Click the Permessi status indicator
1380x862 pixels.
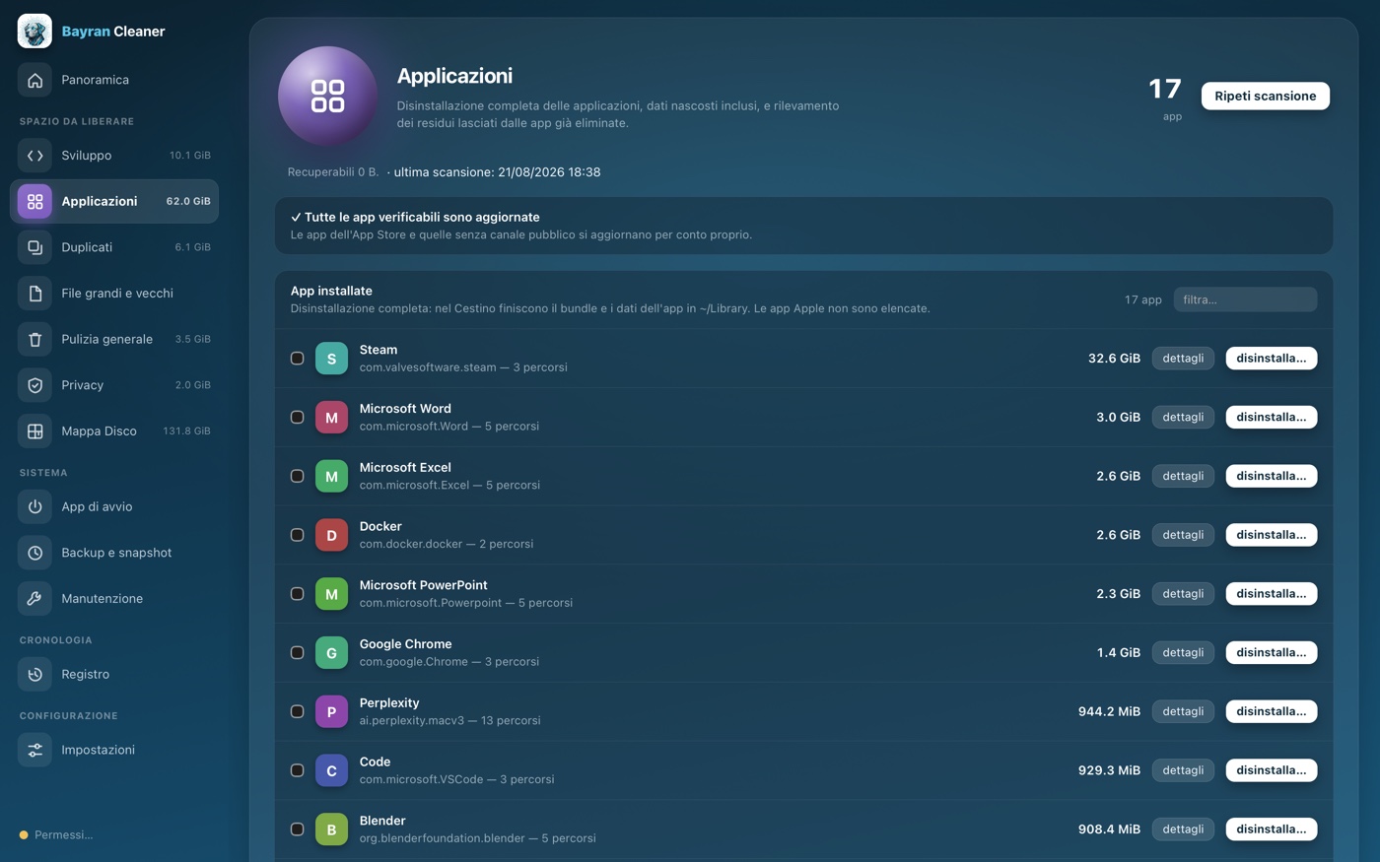(56, 835)
